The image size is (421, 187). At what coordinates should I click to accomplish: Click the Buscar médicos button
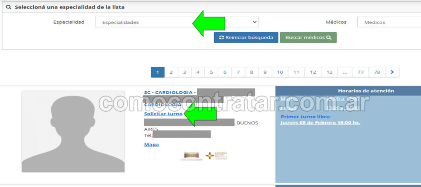tap(308, 38)
